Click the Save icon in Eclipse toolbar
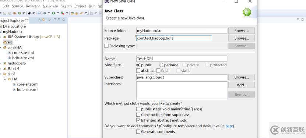Screen dimensions: 306x138 (x=5, y=13)
